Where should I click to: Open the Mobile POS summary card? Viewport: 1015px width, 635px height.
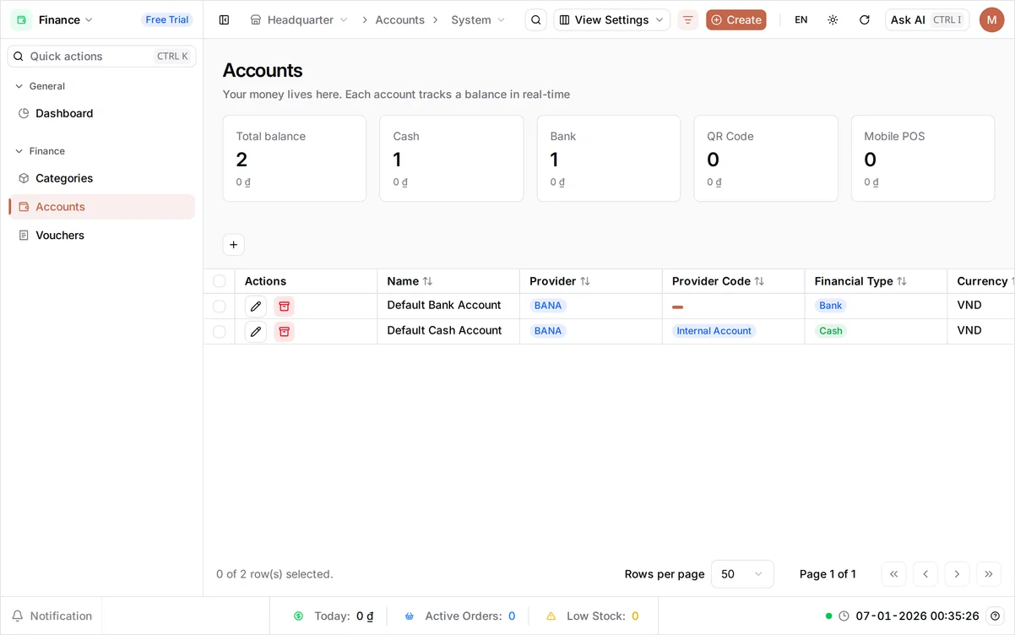pyautogui.click(x=923, y=159)
